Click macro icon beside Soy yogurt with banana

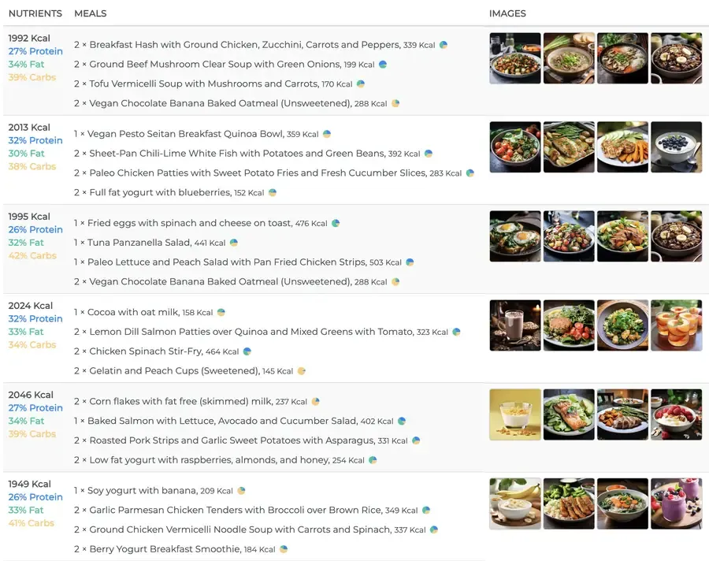click(242, 490)
